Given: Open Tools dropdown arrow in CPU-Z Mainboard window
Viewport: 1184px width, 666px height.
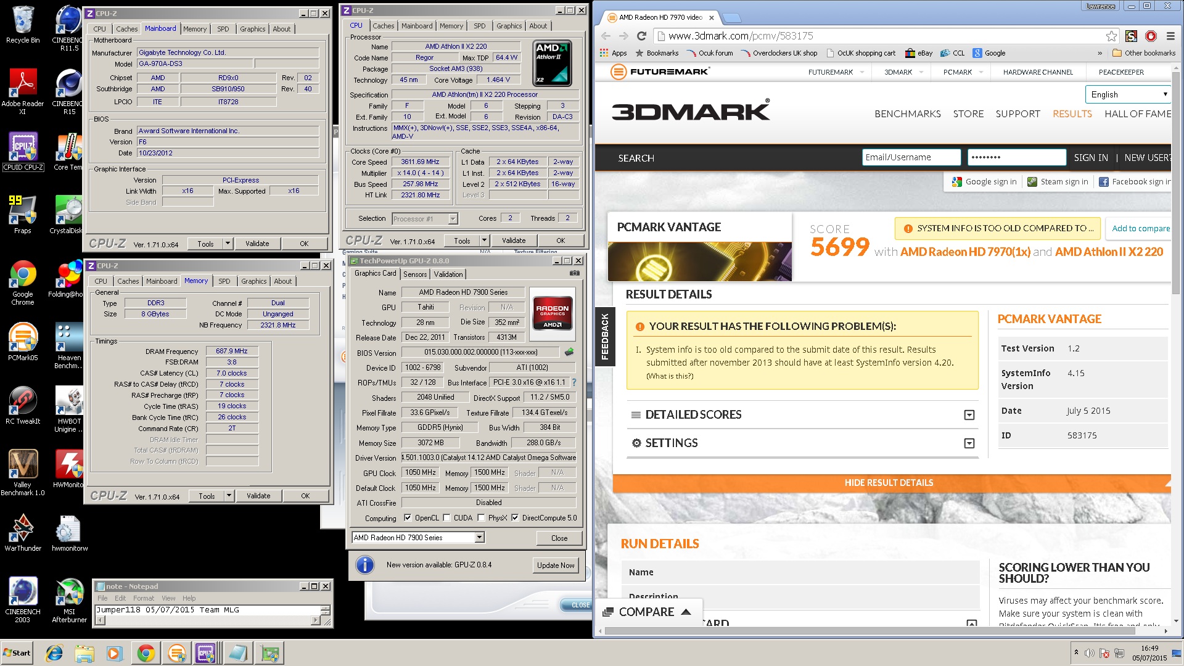Looking at the screenshot, I should 228,244.
